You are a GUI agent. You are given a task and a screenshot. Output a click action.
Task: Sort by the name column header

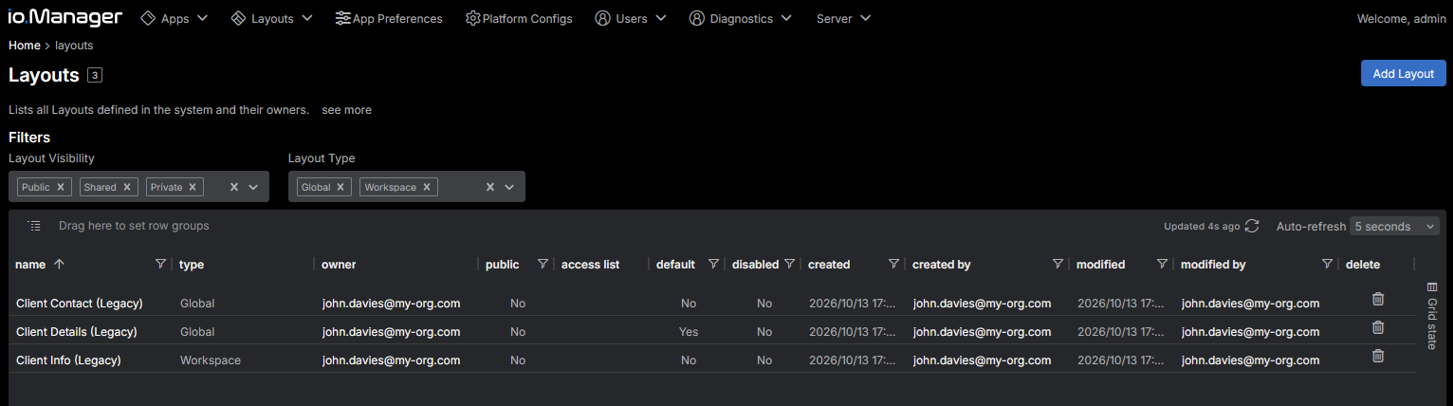(x=30, y=265)
